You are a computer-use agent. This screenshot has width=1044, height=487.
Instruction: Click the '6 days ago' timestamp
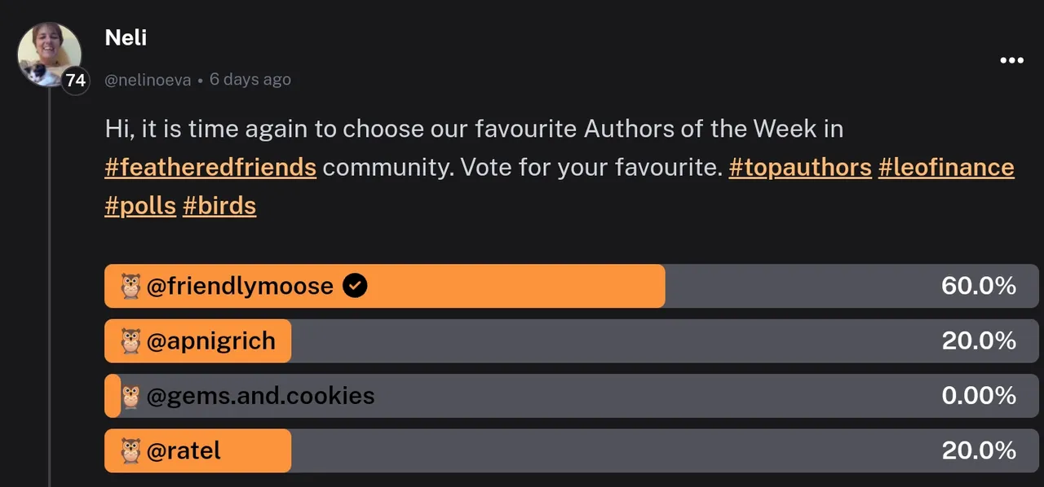[x=250, y=80]
